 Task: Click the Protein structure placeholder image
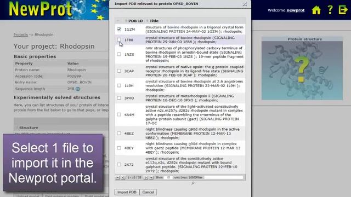(x=302, y=71)
